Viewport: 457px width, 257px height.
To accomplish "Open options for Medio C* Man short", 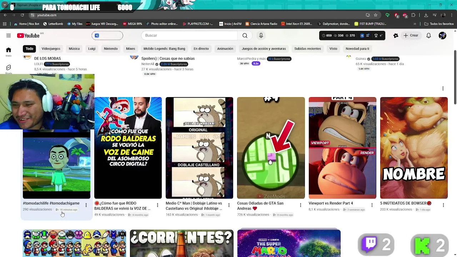I will 229,205.
